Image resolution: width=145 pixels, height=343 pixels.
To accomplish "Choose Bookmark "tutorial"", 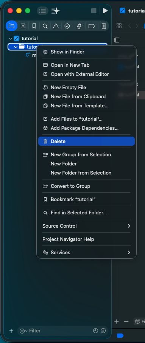I will click(x=86, y=200).
